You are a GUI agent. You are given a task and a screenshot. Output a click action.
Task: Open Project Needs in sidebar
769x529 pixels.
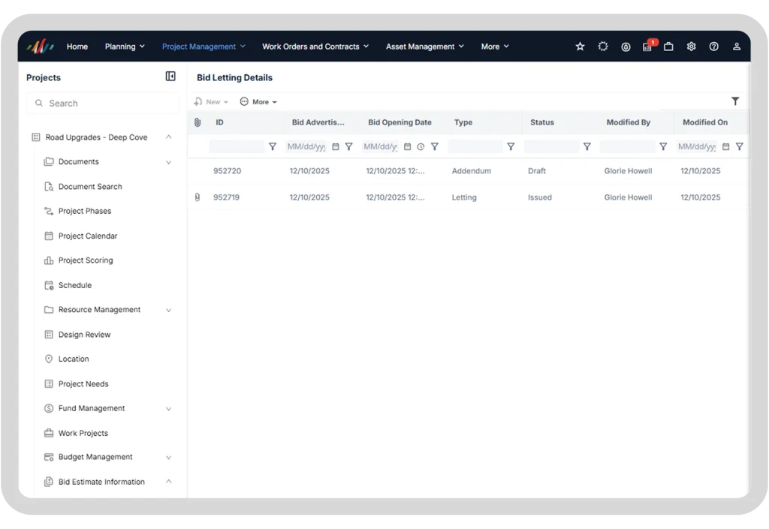[x=83, y=384]
